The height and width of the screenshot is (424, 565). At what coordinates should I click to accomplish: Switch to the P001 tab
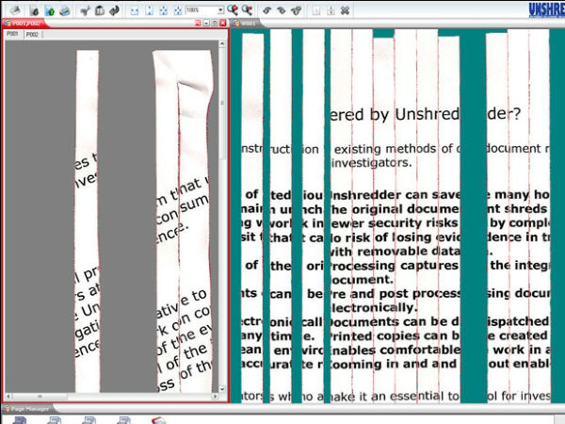click(x=13, y=34)
